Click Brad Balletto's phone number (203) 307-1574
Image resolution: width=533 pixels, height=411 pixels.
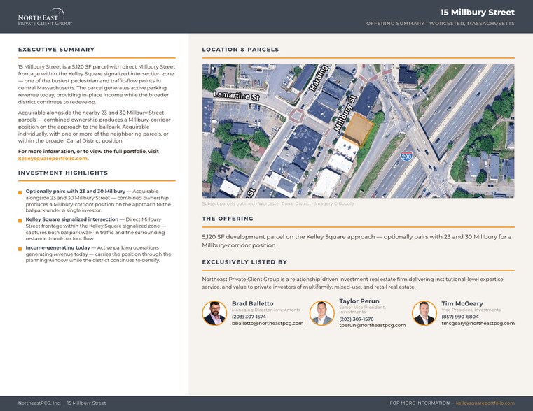(x=249, y=317)
